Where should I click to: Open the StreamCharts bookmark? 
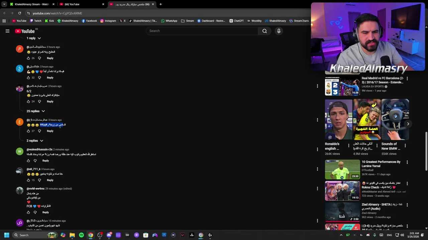[x=299, y=21]
